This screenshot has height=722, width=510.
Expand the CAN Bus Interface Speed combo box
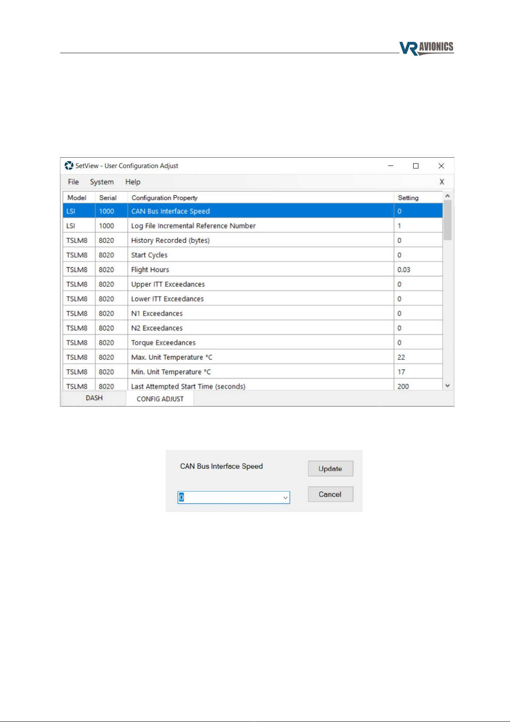pos(285,497)
